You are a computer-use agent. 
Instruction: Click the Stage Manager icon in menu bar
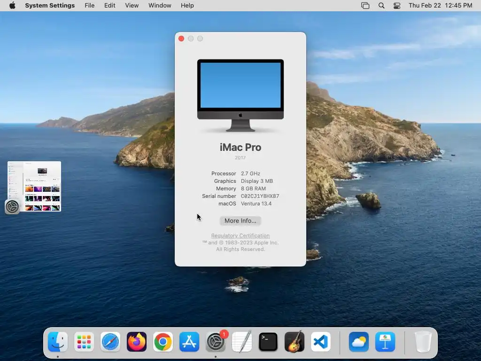coord(365,6)
